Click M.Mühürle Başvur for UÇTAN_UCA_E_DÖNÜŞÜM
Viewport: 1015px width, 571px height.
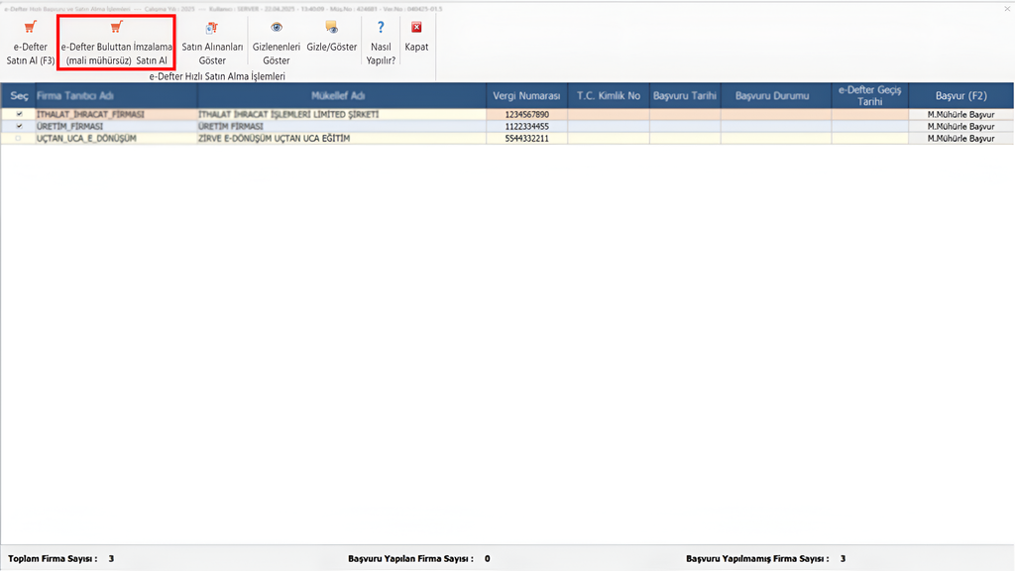point(960,138)
